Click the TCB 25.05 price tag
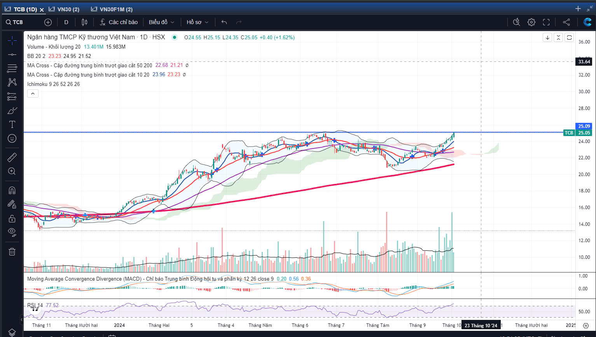 tap(578, 133)
